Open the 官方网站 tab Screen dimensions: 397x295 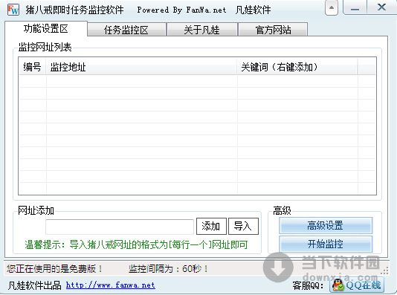coord(273,30)
